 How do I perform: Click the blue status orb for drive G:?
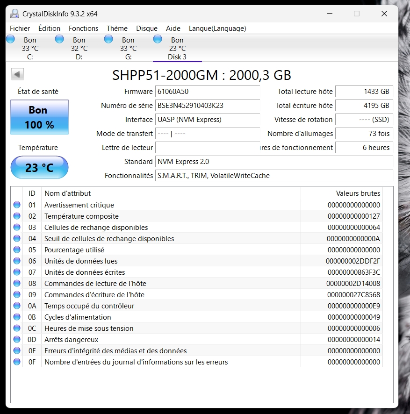[x=108, y=39]
